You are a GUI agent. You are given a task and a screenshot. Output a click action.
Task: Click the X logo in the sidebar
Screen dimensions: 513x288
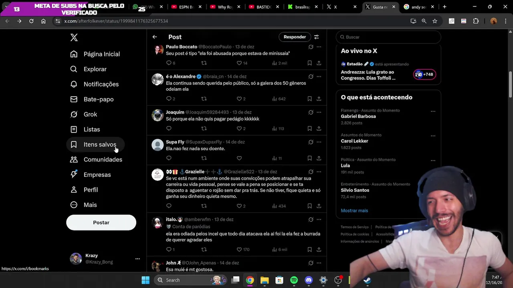(74, 38)
